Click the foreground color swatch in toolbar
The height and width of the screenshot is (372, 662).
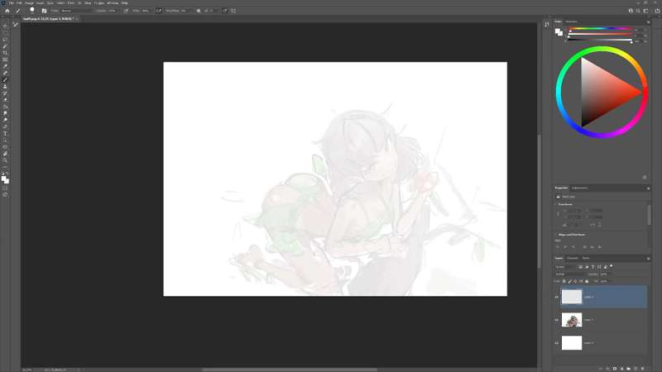(4, 177)
